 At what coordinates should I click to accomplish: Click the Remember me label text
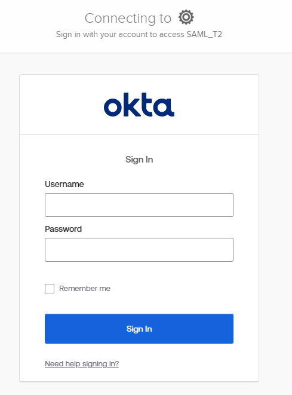coord(85,289)
